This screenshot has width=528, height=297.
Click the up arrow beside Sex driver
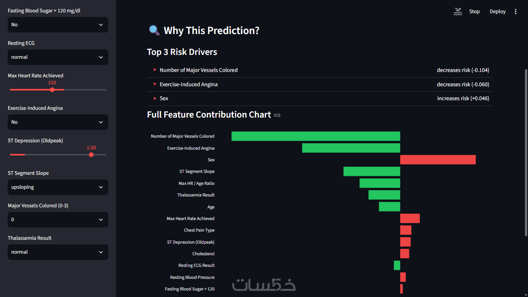tap(155, 98)
